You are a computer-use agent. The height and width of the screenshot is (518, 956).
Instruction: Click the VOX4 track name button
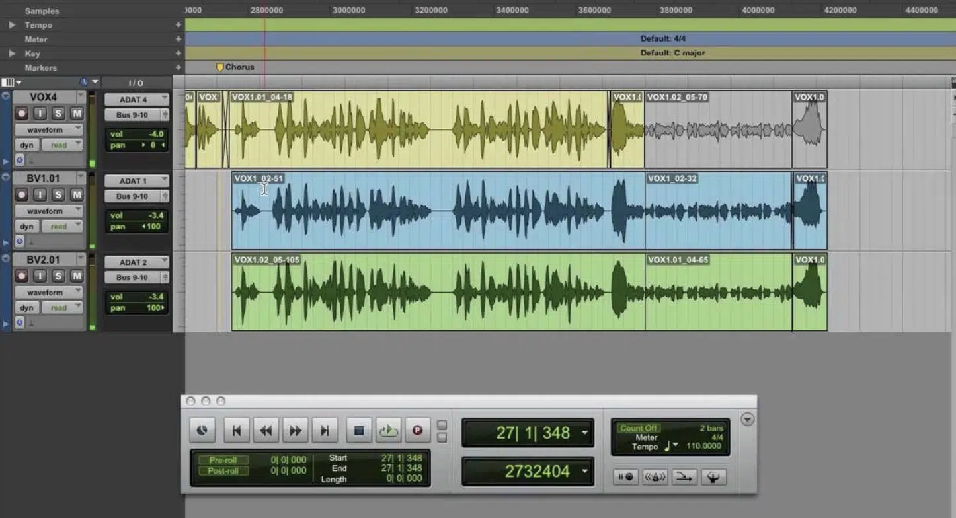pyautogui.click(x=43, y=97)
